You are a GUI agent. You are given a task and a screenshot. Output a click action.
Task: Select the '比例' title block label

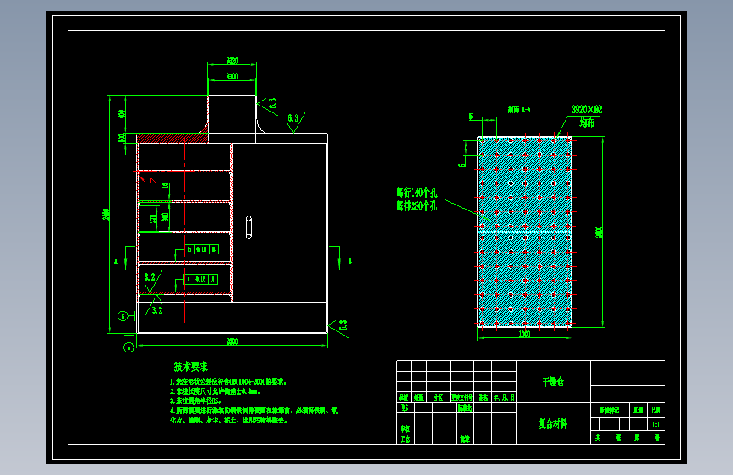(656, 410)
